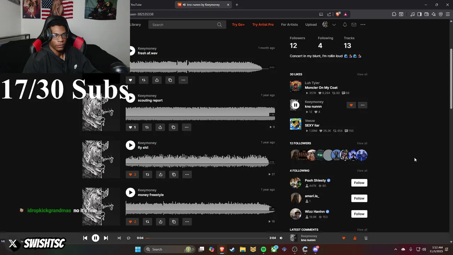Open SoundCloud notifications bell
453x255 pixels.
pos(345,24)
